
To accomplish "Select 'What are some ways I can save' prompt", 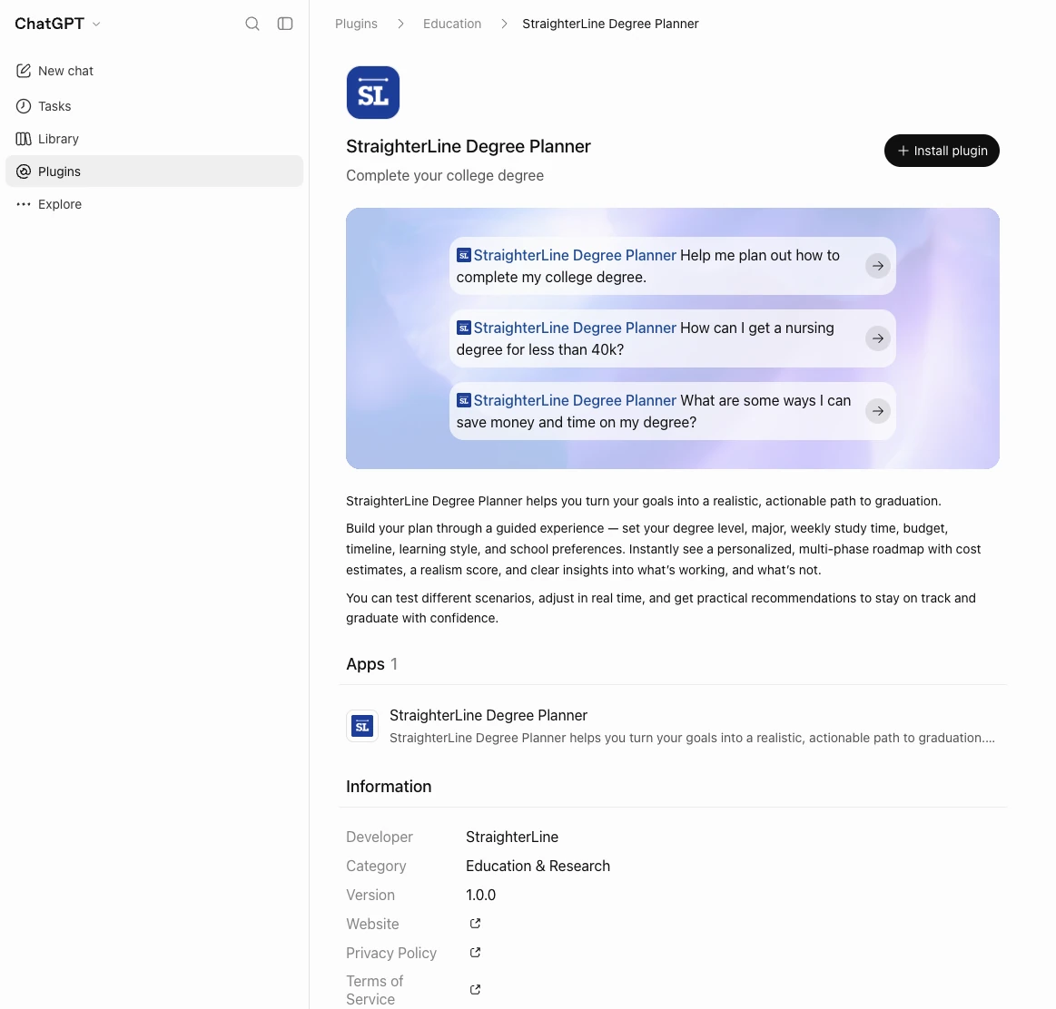I will [x=672, y=411].
